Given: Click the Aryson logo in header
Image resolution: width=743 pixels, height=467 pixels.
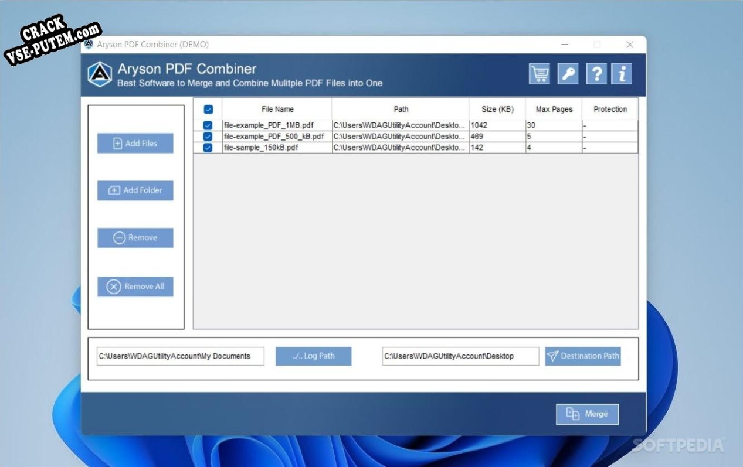Looking at the screenshot, I should (x=100, y=74).
